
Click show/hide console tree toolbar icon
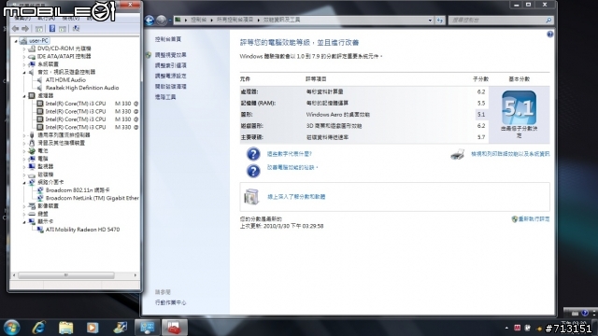(x=39, y=29)
